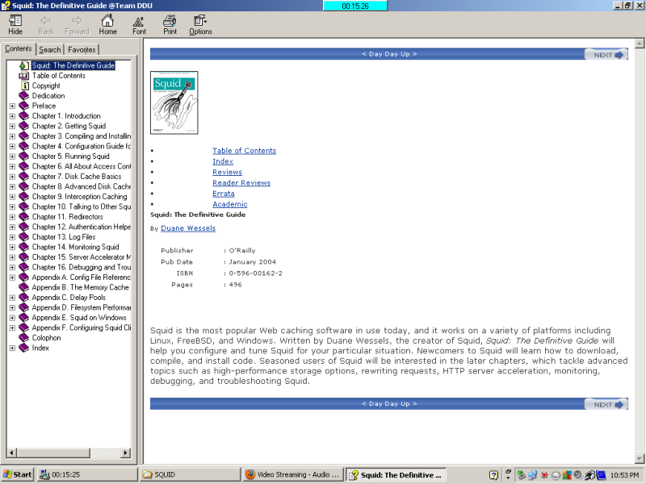Viewport: 646px width, 484px height.
Task: Open the Reader Reviews link
Action: pyautogui.click(x=241, y=183)
